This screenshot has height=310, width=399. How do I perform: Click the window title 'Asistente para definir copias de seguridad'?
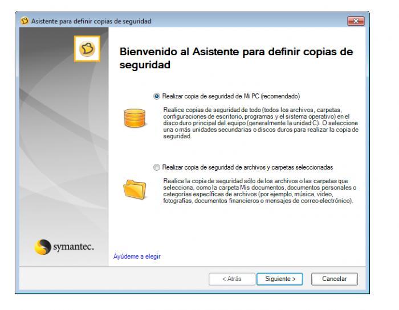click(91, 21)
